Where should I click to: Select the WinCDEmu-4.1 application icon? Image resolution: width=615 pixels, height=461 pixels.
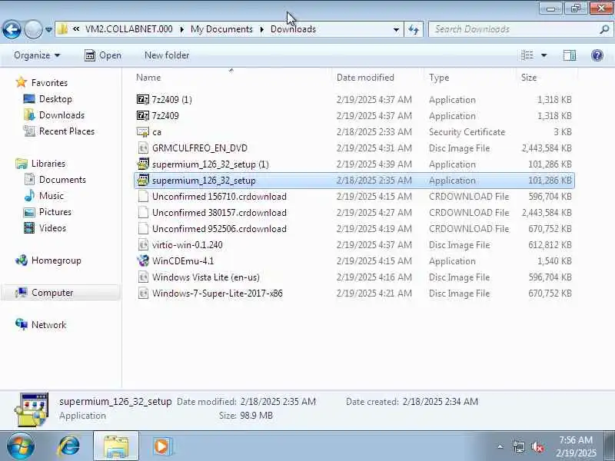tap(143, 260)
